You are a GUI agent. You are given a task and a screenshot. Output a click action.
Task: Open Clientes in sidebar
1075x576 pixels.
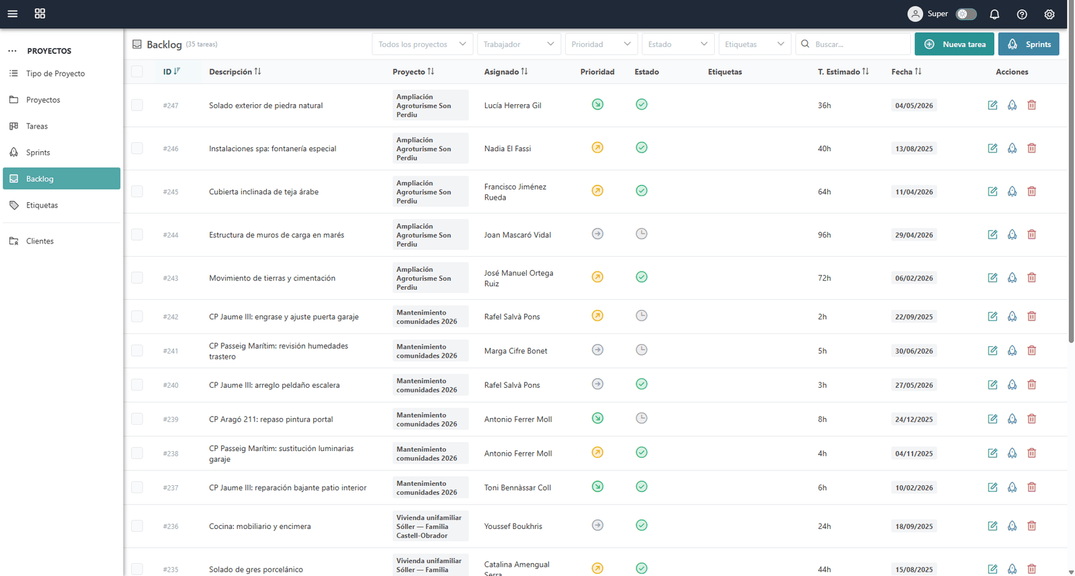click(x=62, y=241)
